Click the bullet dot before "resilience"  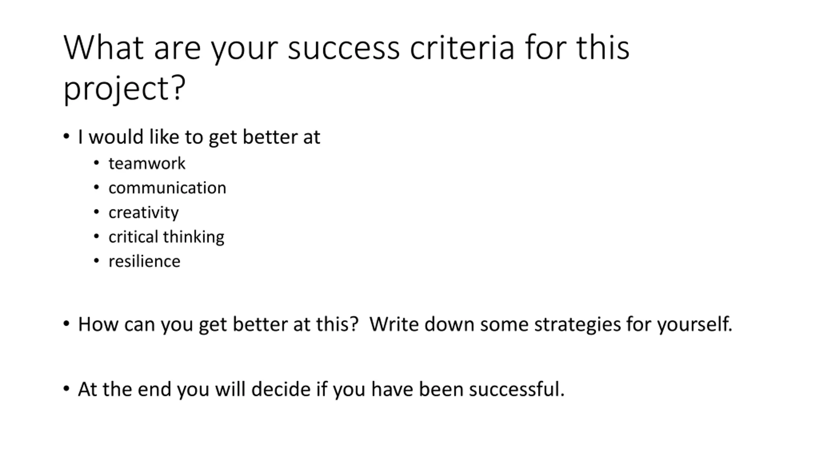point(96,261)
